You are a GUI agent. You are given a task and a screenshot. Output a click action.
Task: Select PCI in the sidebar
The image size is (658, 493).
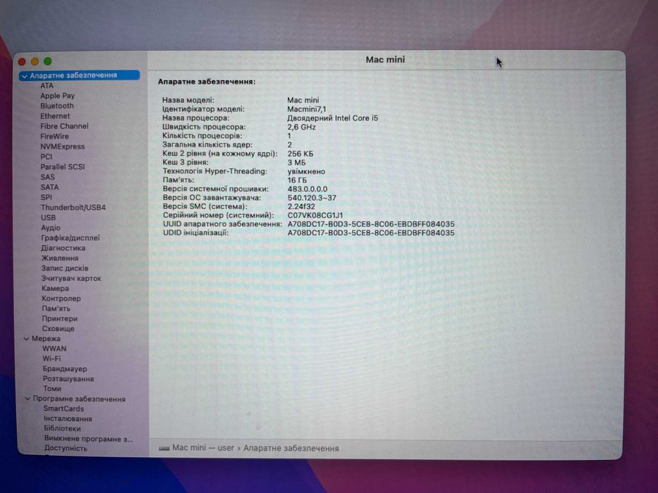47,156
